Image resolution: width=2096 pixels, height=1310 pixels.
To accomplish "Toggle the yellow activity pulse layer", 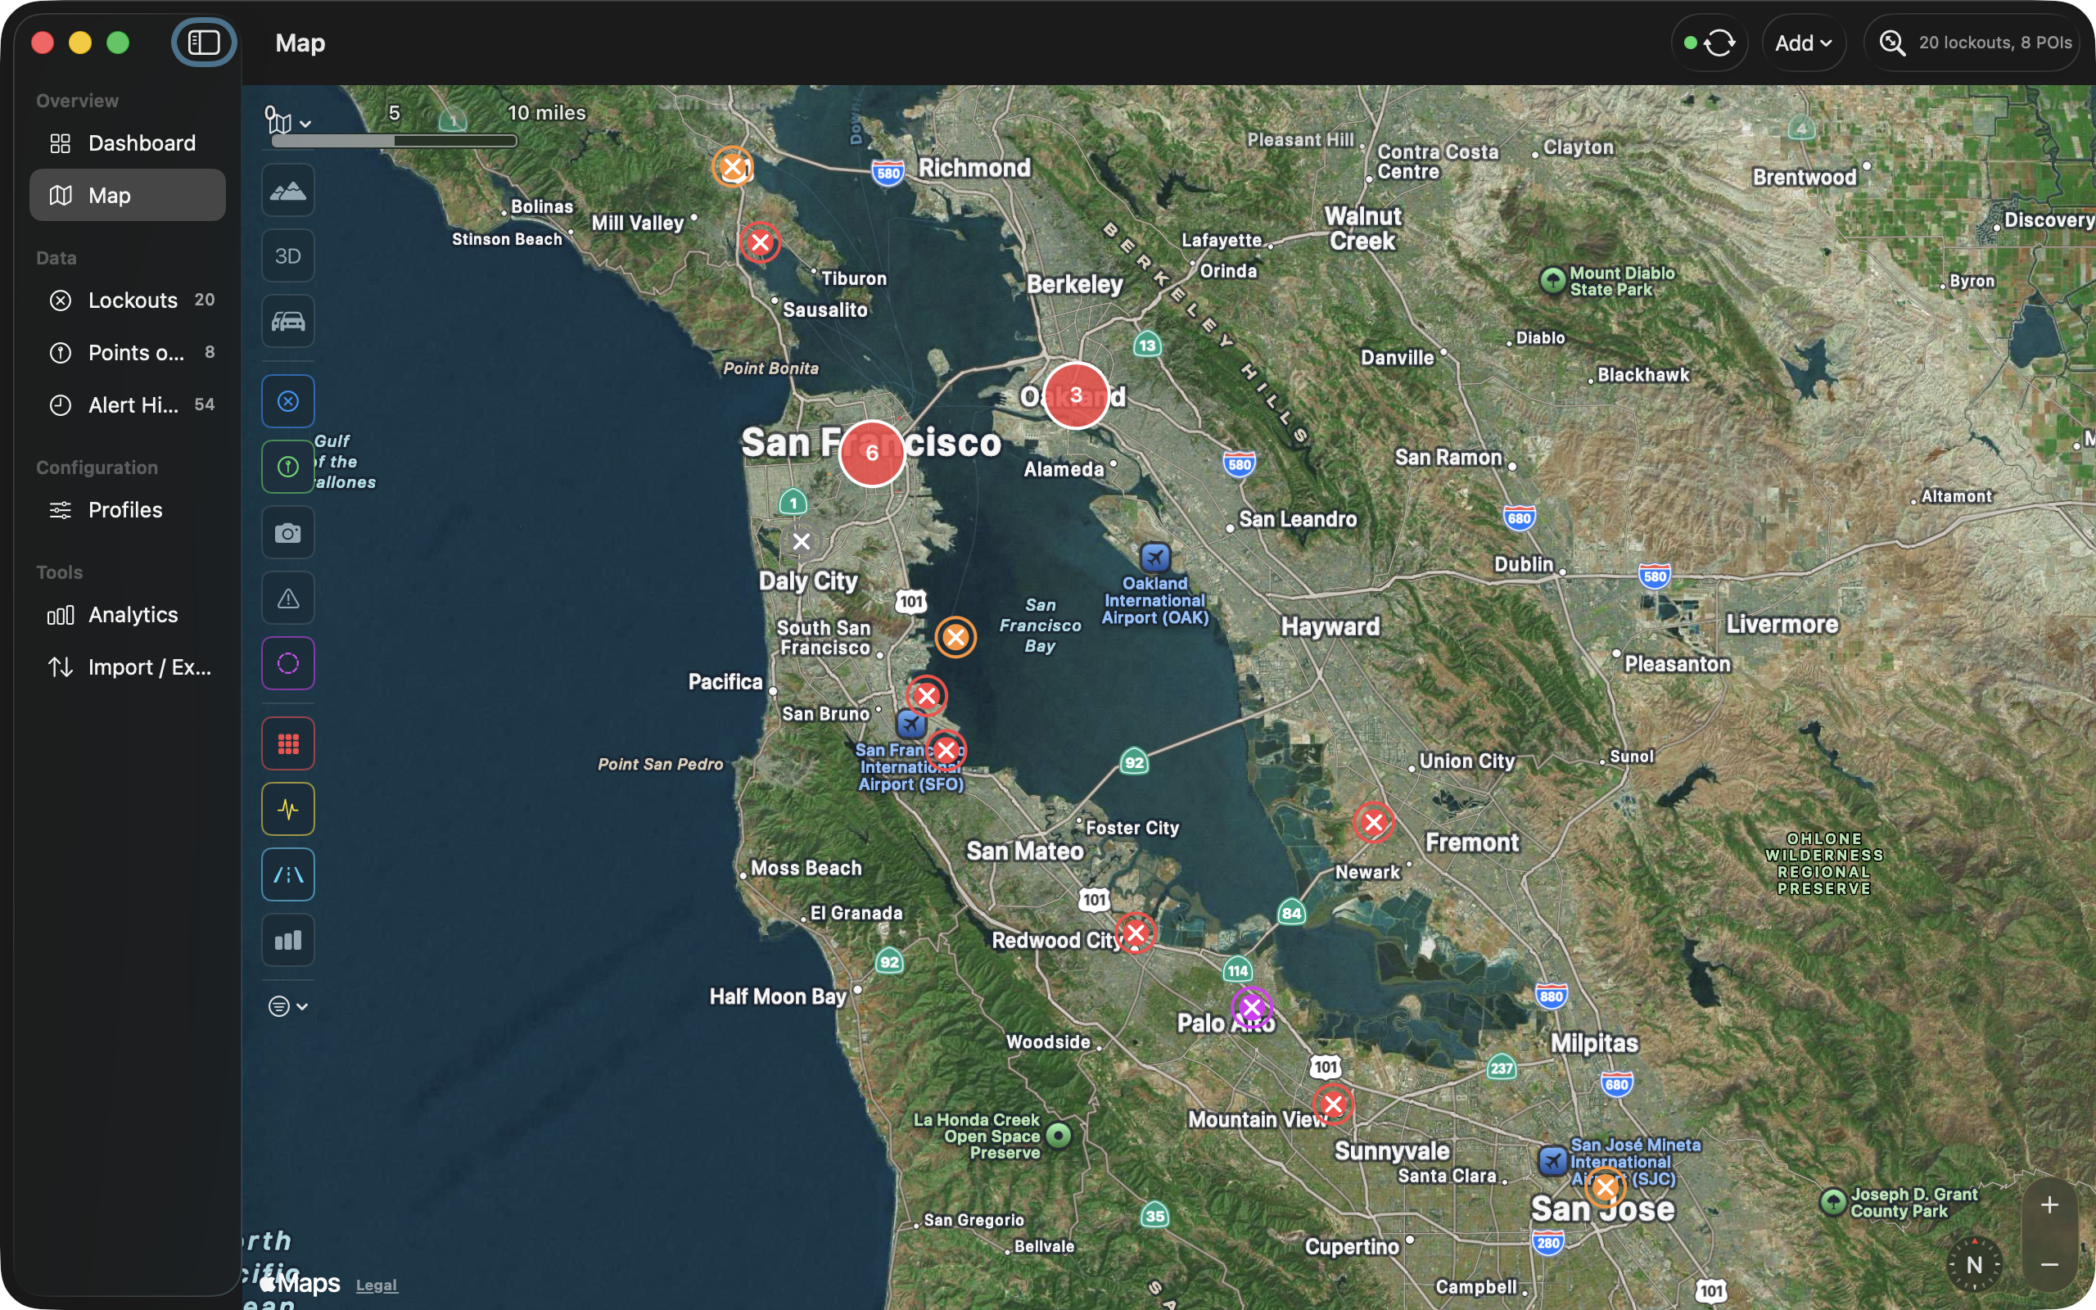I will coord(288,808).
